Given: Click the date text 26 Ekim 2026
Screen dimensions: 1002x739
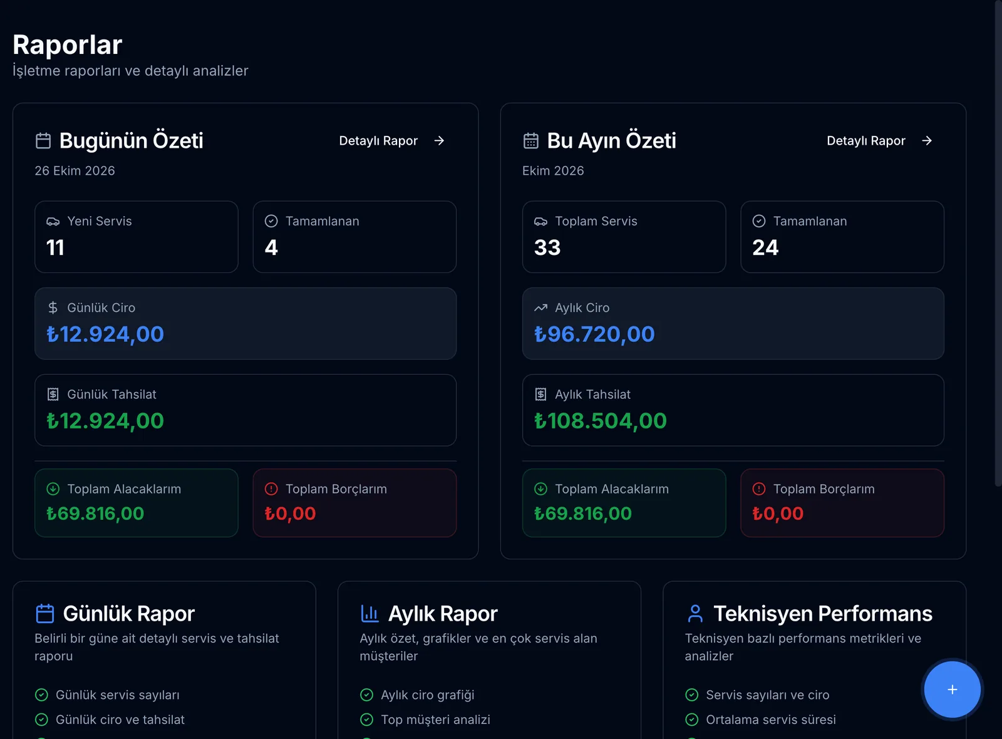Looking at the screenshot, I should (75, 171).
